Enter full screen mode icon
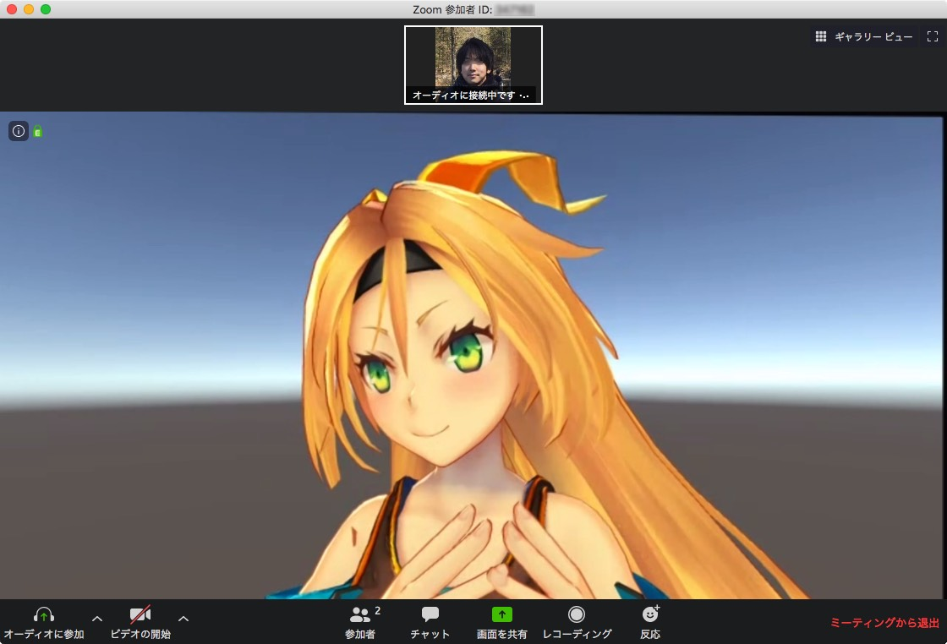Screen dimensions: 947x644 (x=933, y=37)
